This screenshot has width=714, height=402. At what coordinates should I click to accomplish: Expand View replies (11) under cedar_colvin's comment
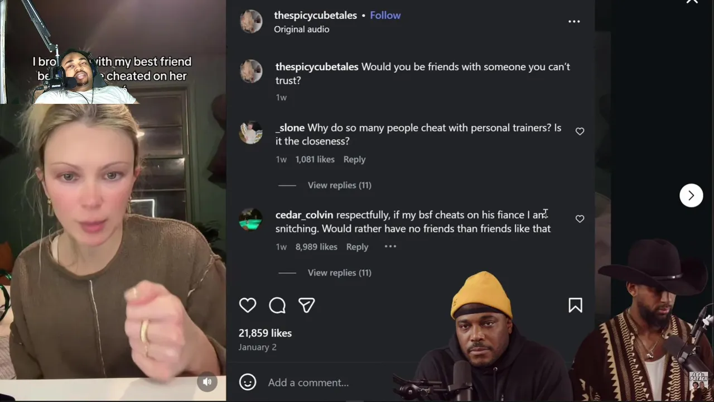click(x=339, y=272)
